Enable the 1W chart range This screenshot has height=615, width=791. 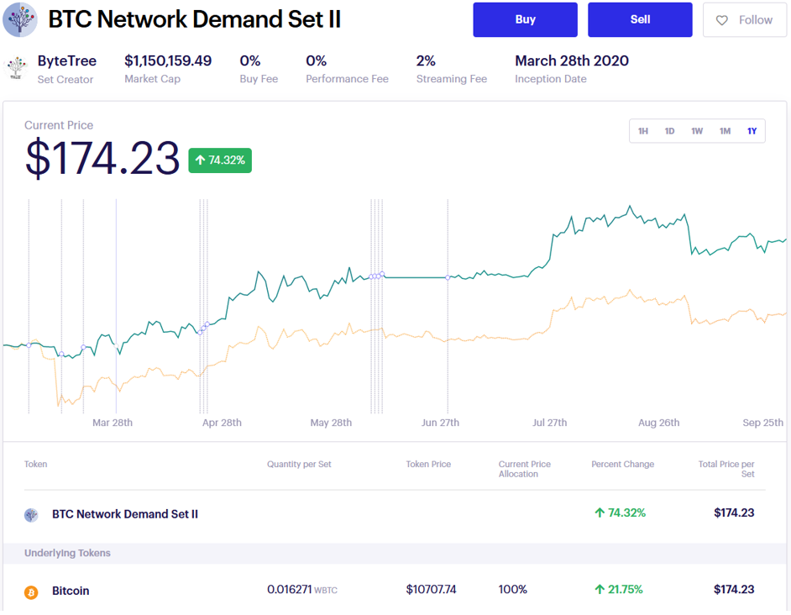tap(697, 131)
